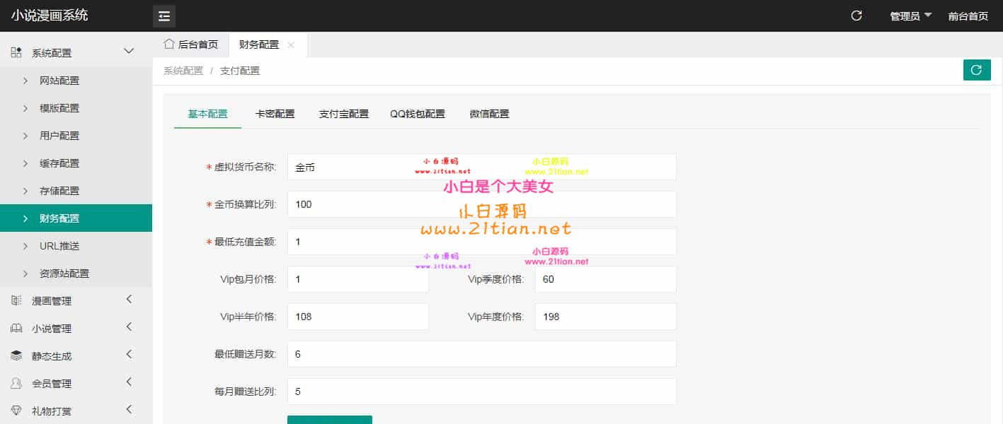Image resolution: width=1003 pixels, height=424 pixels.
Task: Click the green refresh page button
Action: pos(977,70)
